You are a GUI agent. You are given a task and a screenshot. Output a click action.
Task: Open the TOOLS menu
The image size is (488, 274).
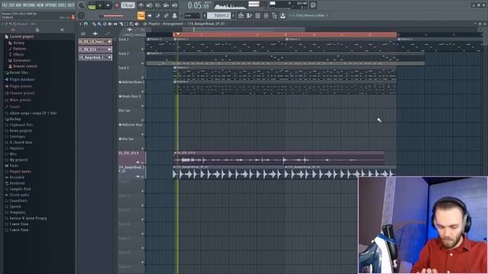[x=62, y=5]
